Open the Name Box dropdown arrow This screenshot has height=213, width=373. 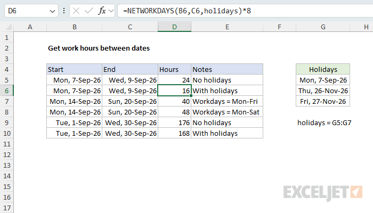pyautogui.click(x=52, y=11)
